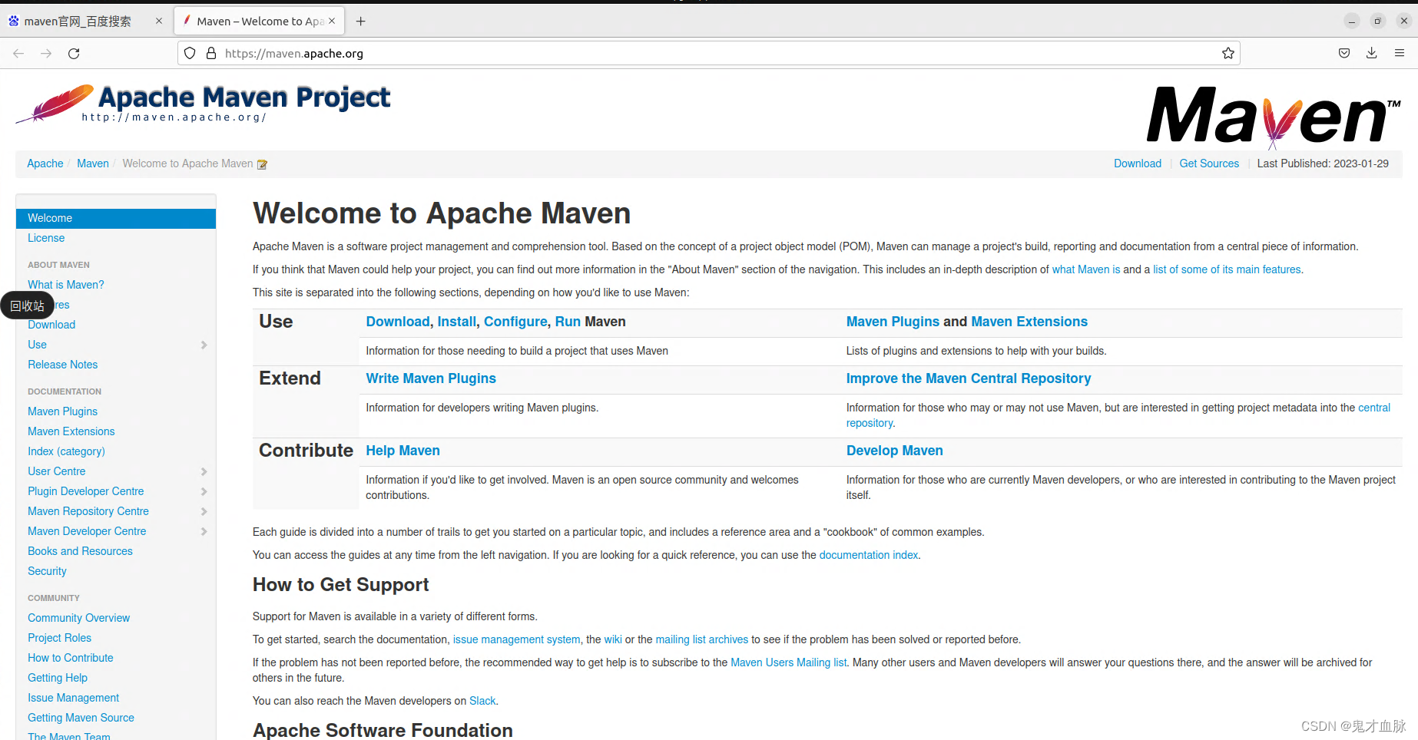The width and height of the screenshot is (1418, 740).
Task: Select Welcome in the sidebar
Action: coord(115,218)
